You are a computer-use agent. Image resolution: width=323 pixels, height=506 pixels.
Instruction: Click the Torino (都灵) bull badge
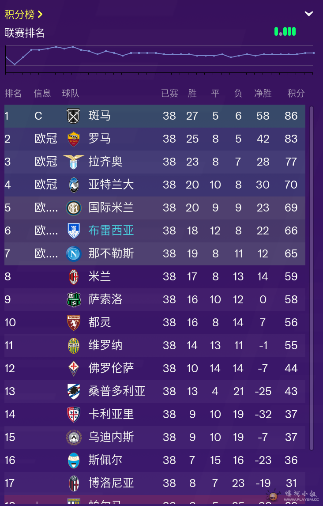[73, 322]
